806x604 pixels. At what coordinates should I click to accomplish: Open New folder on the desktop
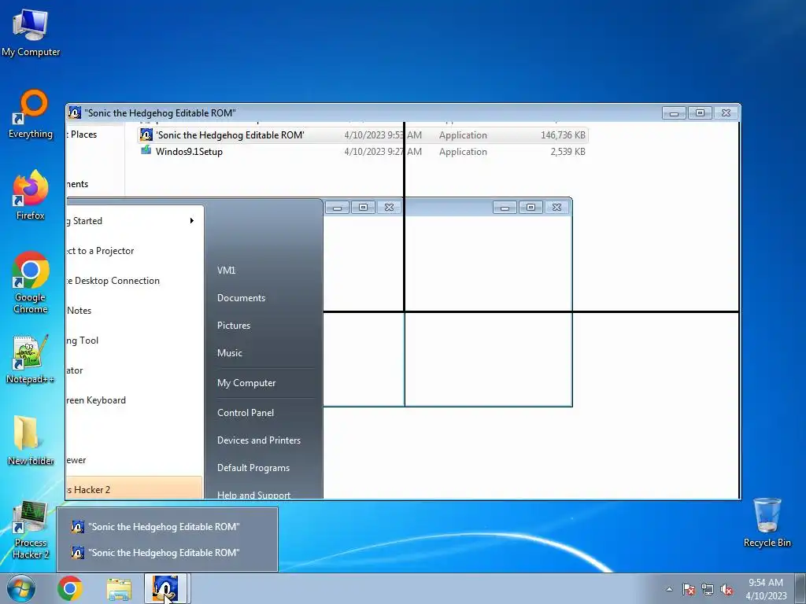[x=31, y=440]
